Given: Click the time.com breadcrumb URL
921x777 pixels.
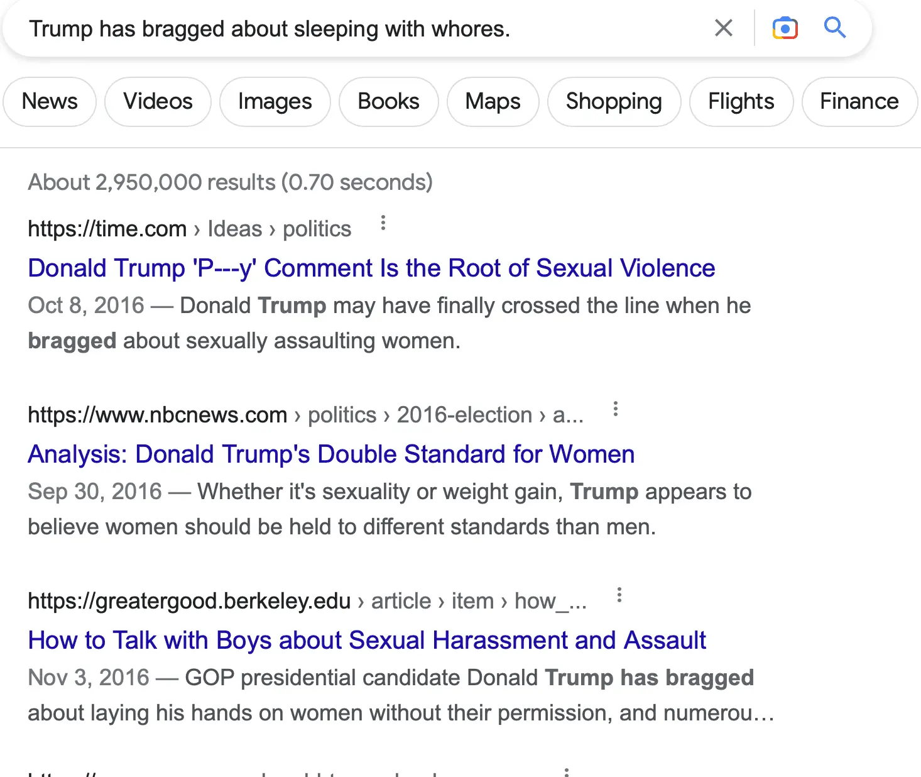Looking at the screenshot, I should tap(107, 229).
